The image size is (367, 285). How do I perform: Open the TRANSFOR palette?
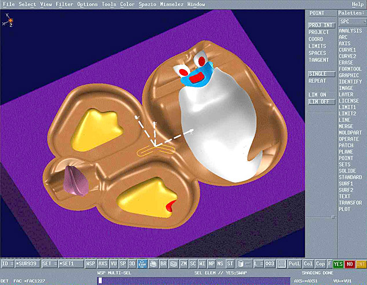coord(350,203)
